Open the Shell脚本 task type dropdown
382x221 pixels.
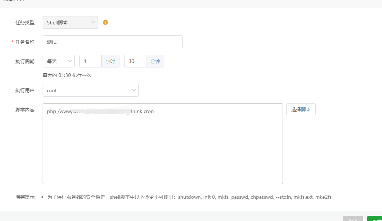70,23
